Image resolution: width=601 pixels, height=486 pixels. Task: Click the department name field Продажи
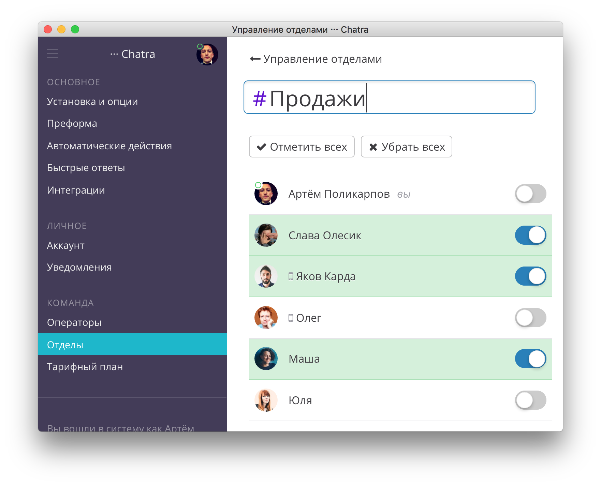tap(389, 97)
